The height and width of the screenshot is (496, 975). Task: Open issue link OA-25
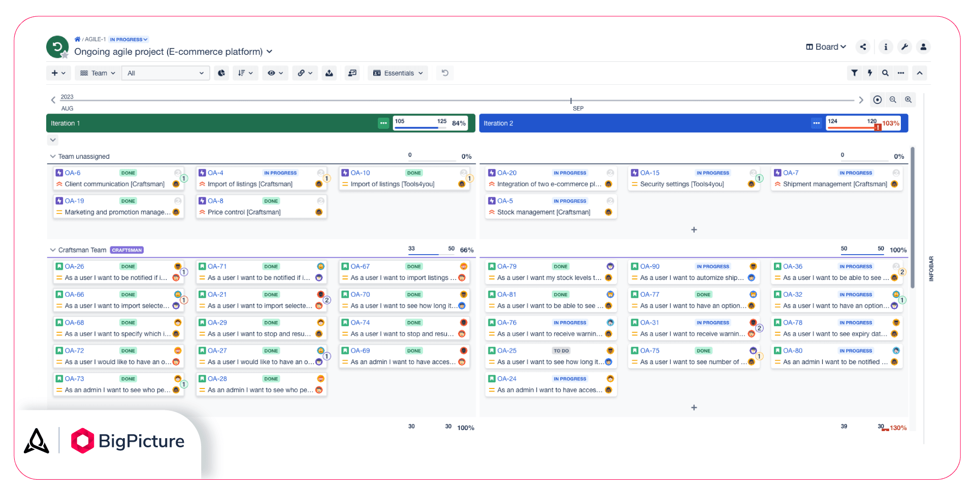507,350
